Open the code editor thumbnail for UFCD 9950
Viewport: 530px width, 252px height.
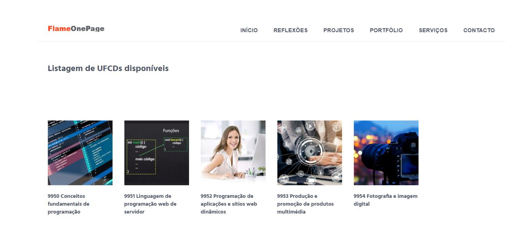coord(80,153)
